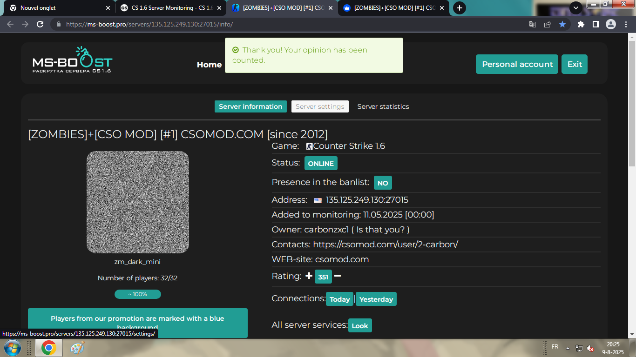Open the tab search dropdown arrow

pos(576,8)
